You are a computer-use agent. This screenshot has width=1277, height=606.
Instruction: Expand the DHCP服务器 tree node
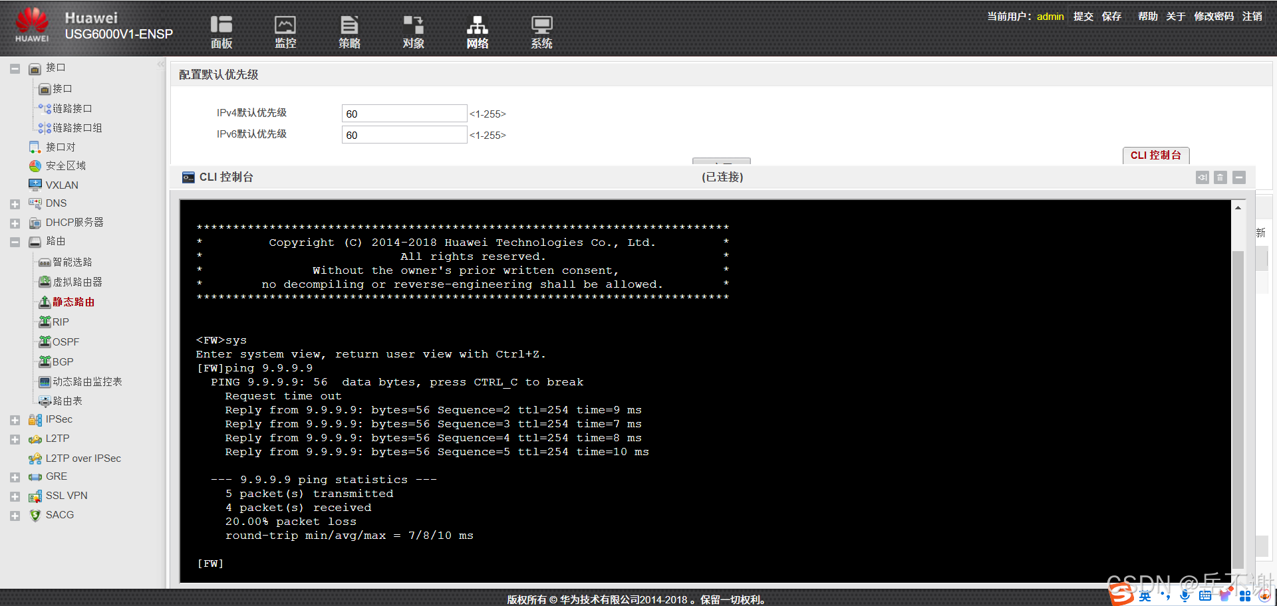coord(15,223)
